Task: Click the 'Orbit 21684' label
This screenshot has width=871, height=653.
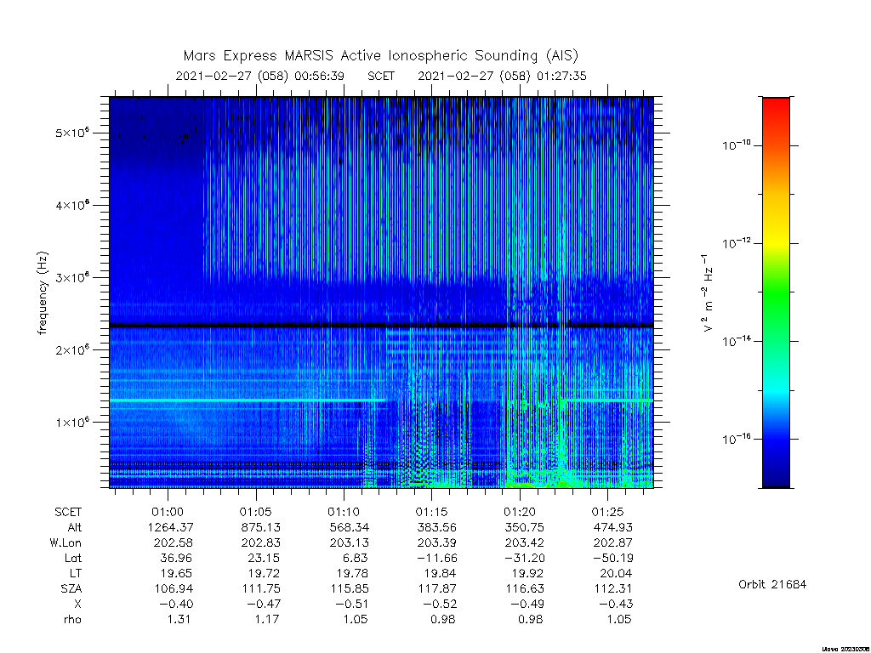Action: pyautogui.click(x=772, y=585)
